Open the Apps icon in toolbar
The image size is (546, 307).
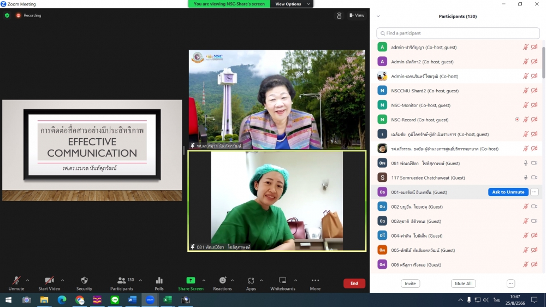click(x=251, y=280)
